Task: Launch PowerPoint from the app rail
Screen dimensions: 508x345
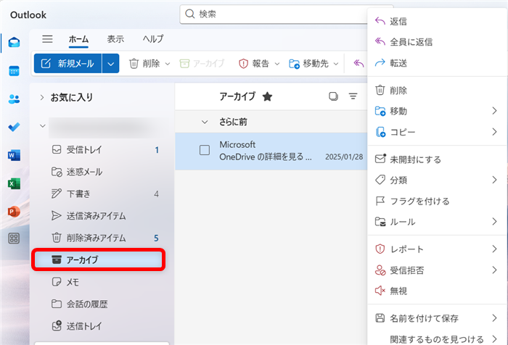Action: pos(14,211)
